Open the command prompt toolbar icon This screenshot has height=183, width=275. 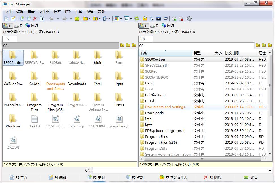coord(159,19)
